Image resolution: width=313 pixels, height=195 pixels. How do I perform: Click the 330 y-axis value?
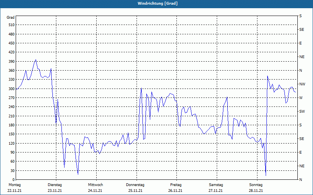(12, 80)
